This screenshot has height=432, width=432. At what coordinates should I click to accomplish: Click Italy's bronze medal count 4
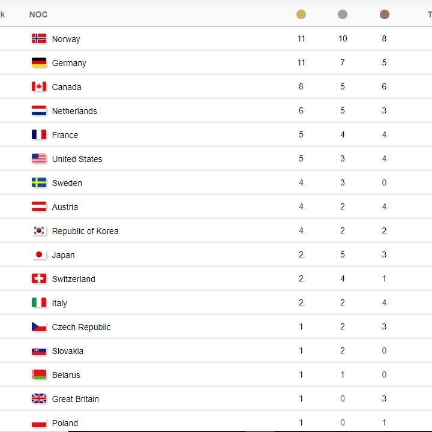tap(384, 302)
